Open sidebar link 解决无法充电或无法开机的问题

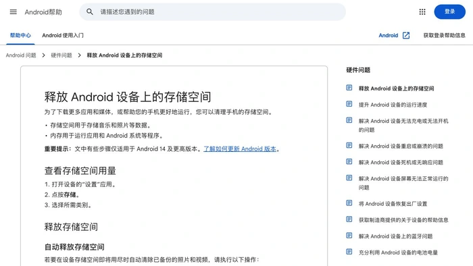pos(403,126)
